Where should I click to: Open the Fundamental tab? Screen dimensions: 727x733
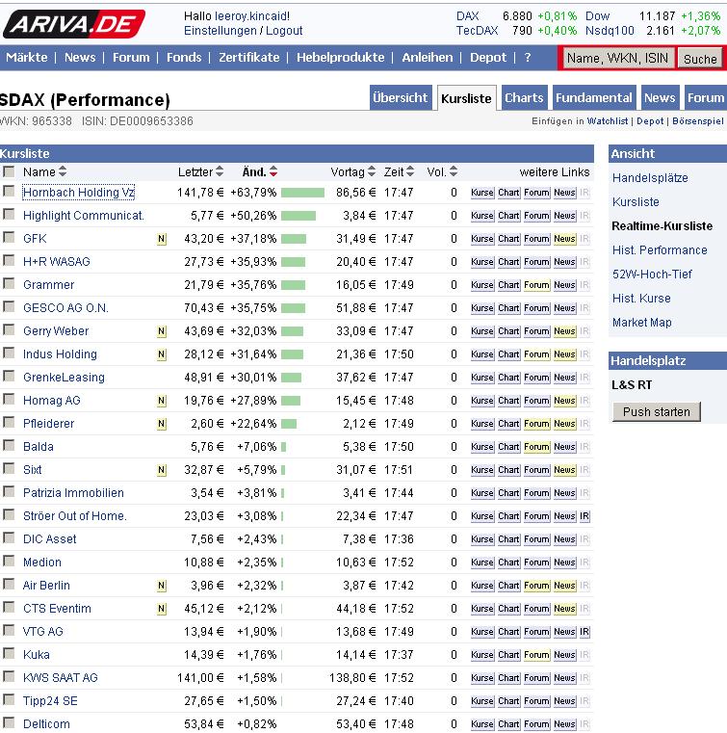(594, 97)
